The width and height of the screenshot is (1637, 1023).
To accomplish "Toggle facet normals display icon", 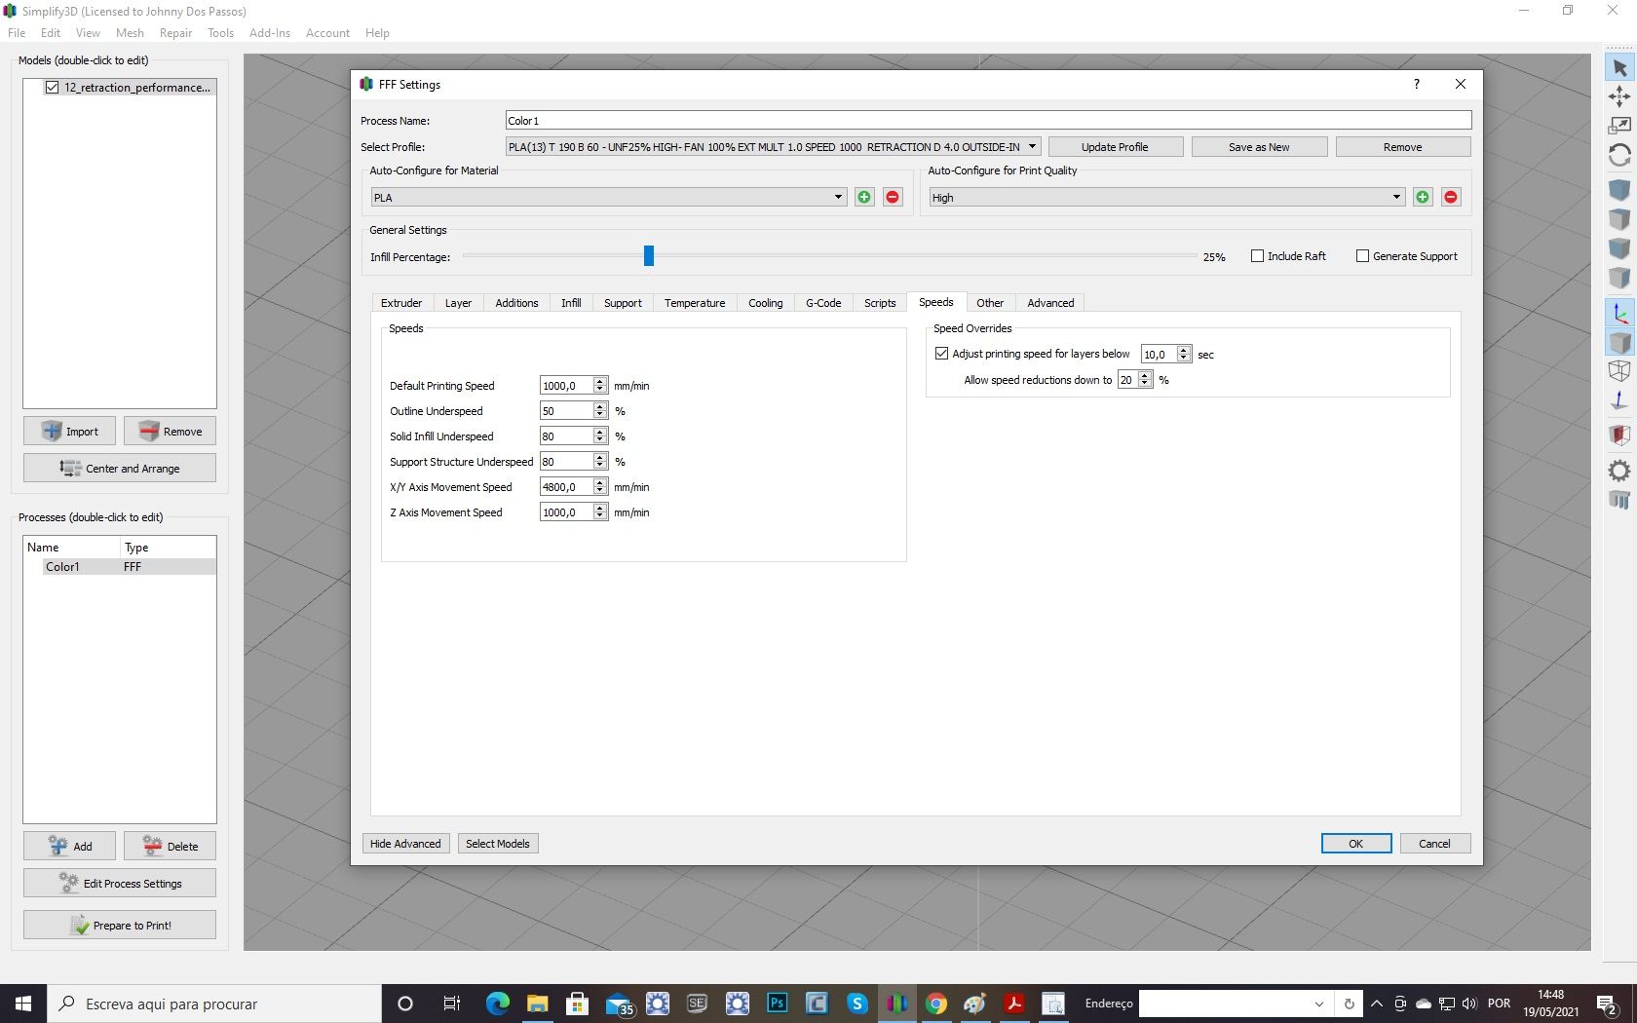I will [x=1619, y=400].
